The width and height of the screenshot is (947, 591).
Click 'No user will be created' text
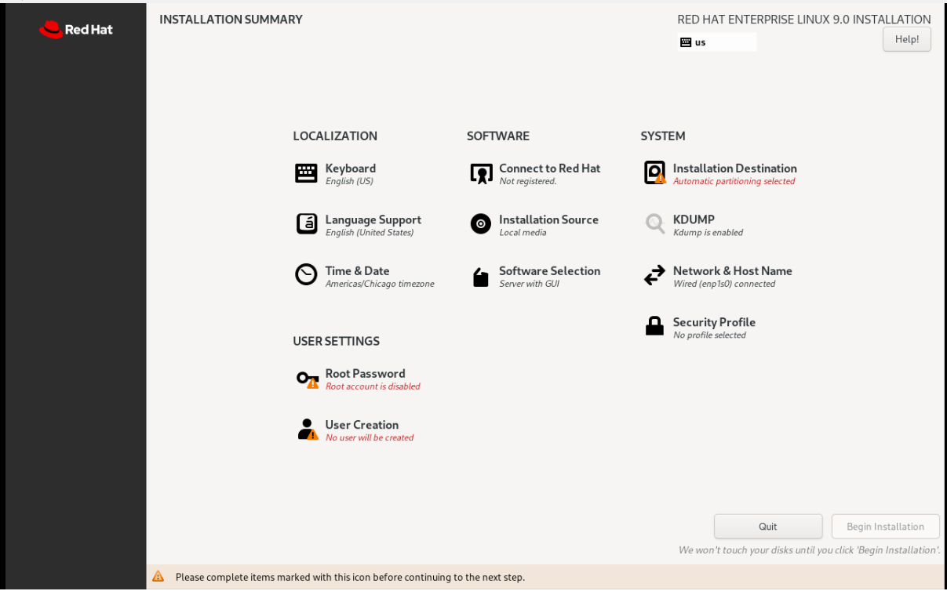click(370, 437)
